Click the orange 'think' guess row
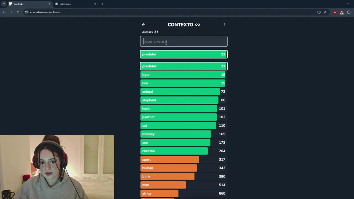This screenshot has width=354, height=199. 184,176
